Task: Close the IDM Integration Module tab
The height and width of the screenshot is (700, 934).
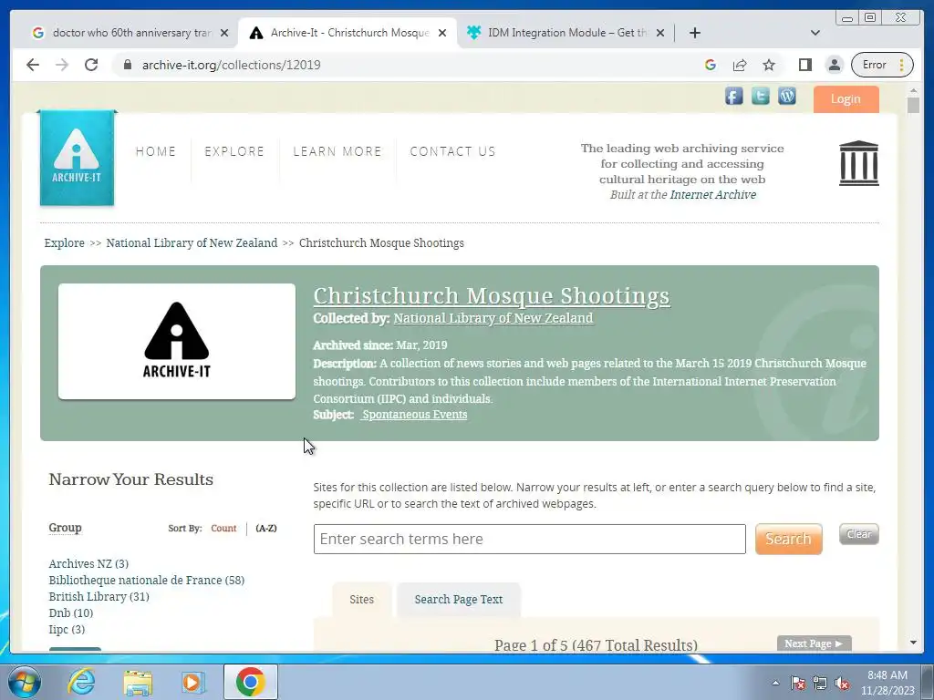Action: point(660,33)
